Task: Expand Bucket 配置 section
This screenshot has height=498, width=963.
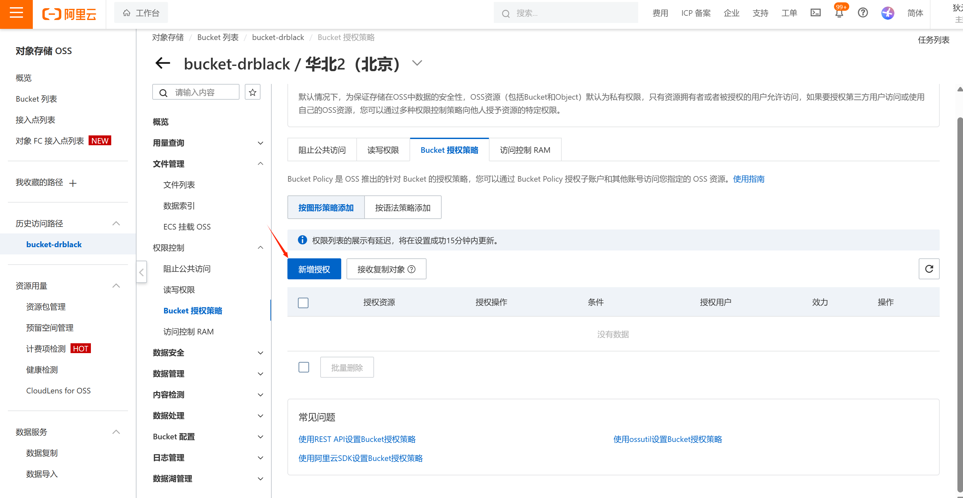Action: pyautogui.click(x=261, y=437)
